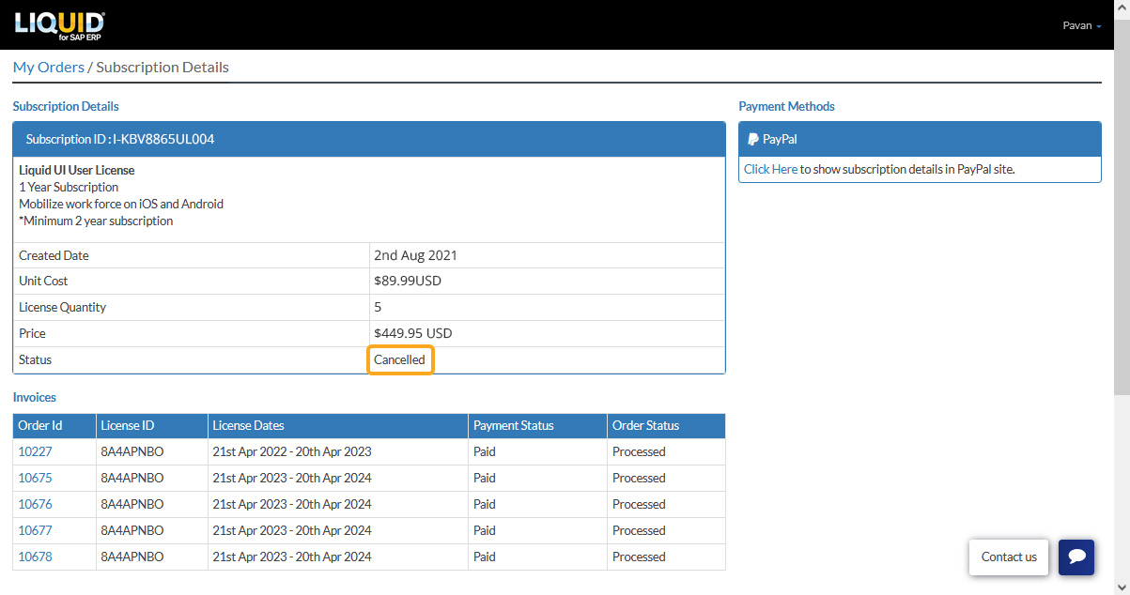
Task: Open the Pavan user dropdown
Action: point(1082,25)
